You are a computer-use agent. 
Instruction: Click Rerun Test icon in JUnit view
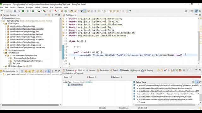point(177,70)
